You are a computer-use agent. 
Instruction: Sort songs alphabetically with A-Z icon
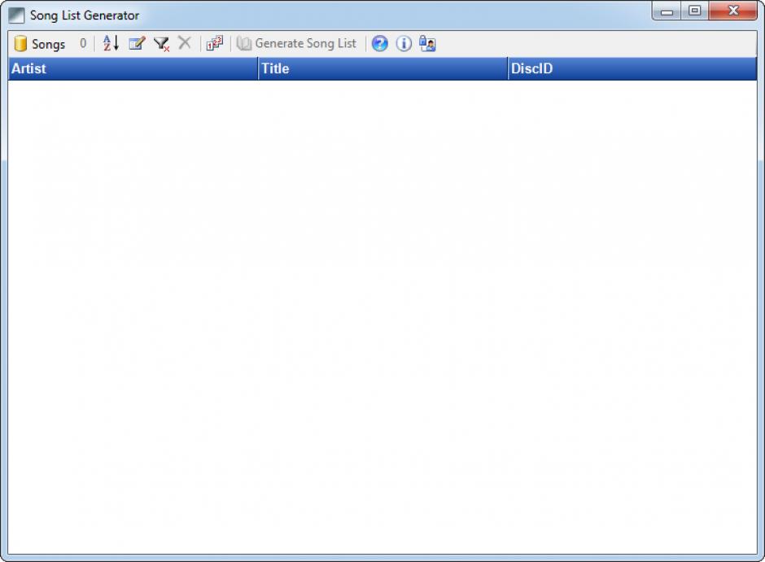pyautogui.click(x=111, y=44)
